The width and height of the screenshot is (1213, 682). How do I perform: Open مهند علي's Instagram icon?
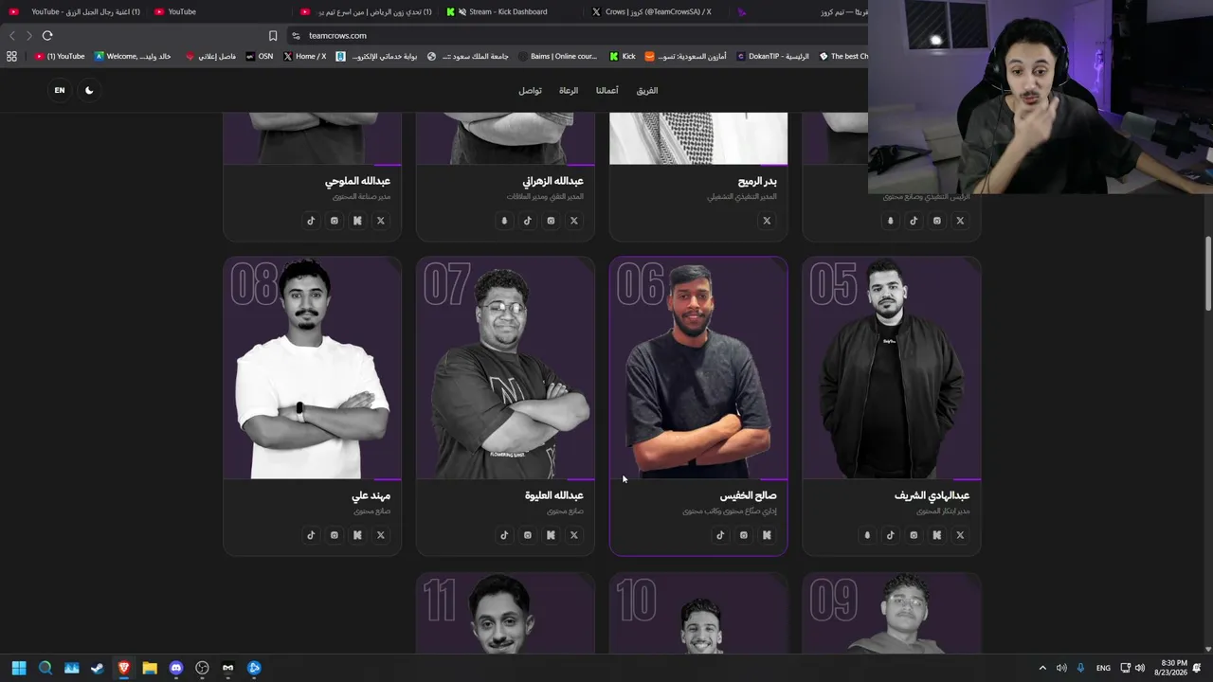click(x=334, y=535)
